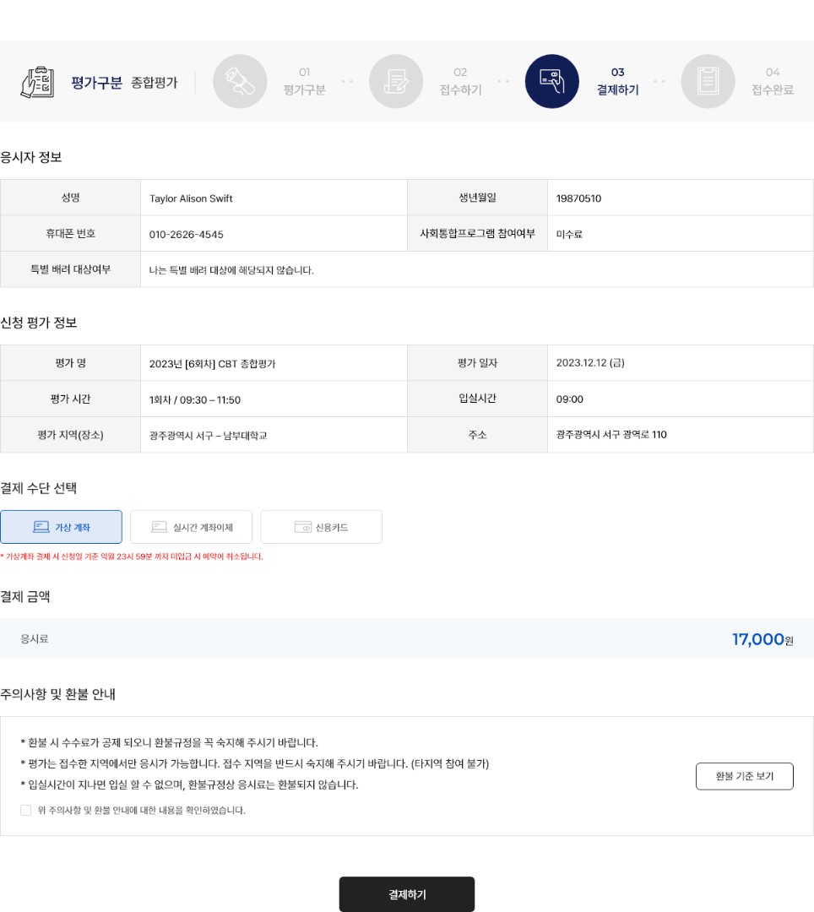Click the card icon in 신용카드 option
Viewport: 814px width, 912px height.
pyautogui.click(x=303, y=527)
